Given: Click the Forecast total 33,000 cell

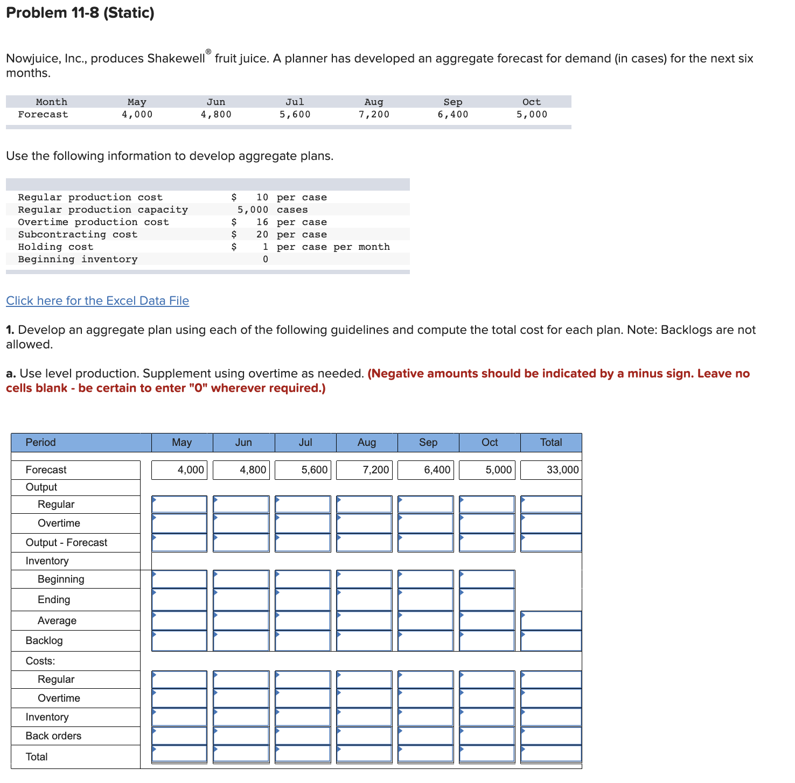Looking at the screenshot, I should 551,470.
